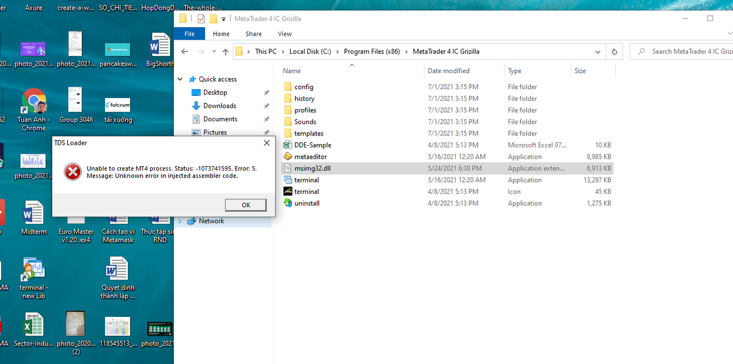Close the TDS Loader dialog with X
733x364 pixels.
(x=266, y=143)
